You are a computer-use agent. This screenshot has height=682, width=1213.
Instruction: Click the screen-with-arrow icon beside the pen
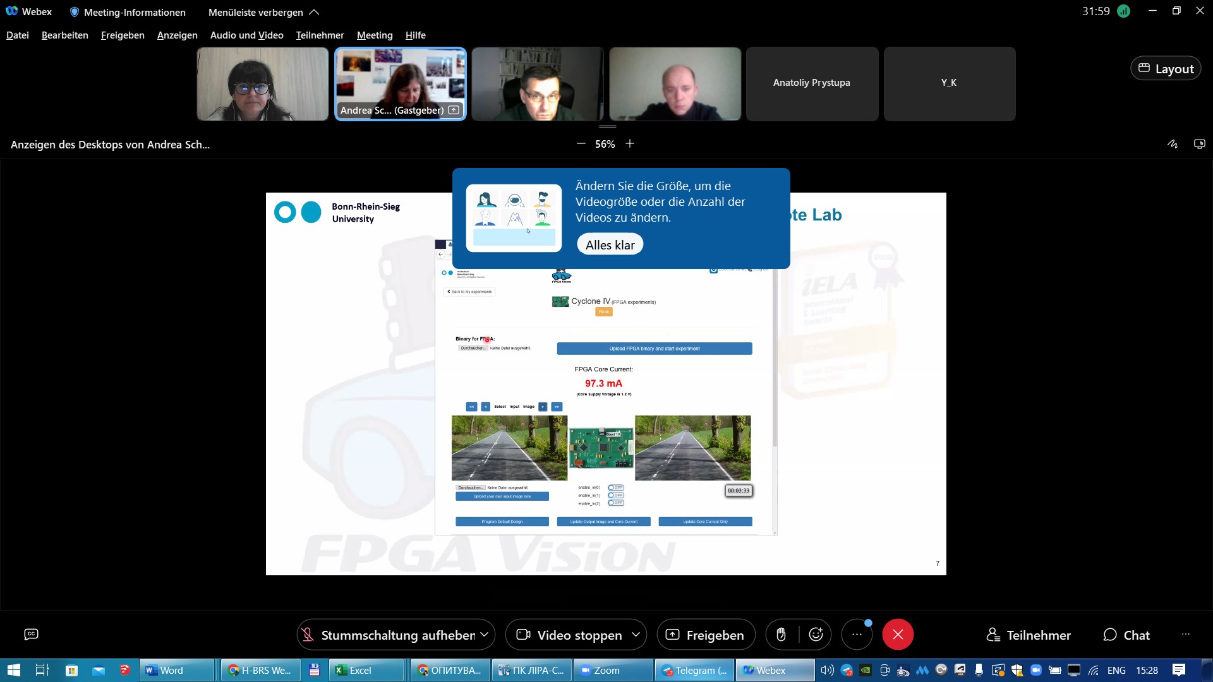(x=1199, y=144)
